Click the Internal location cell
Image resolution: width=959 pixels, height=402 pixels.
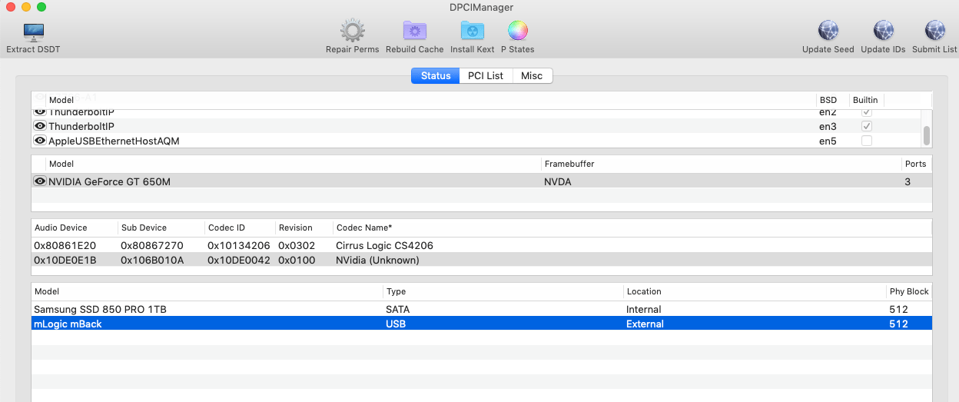[x=644, y=309]
